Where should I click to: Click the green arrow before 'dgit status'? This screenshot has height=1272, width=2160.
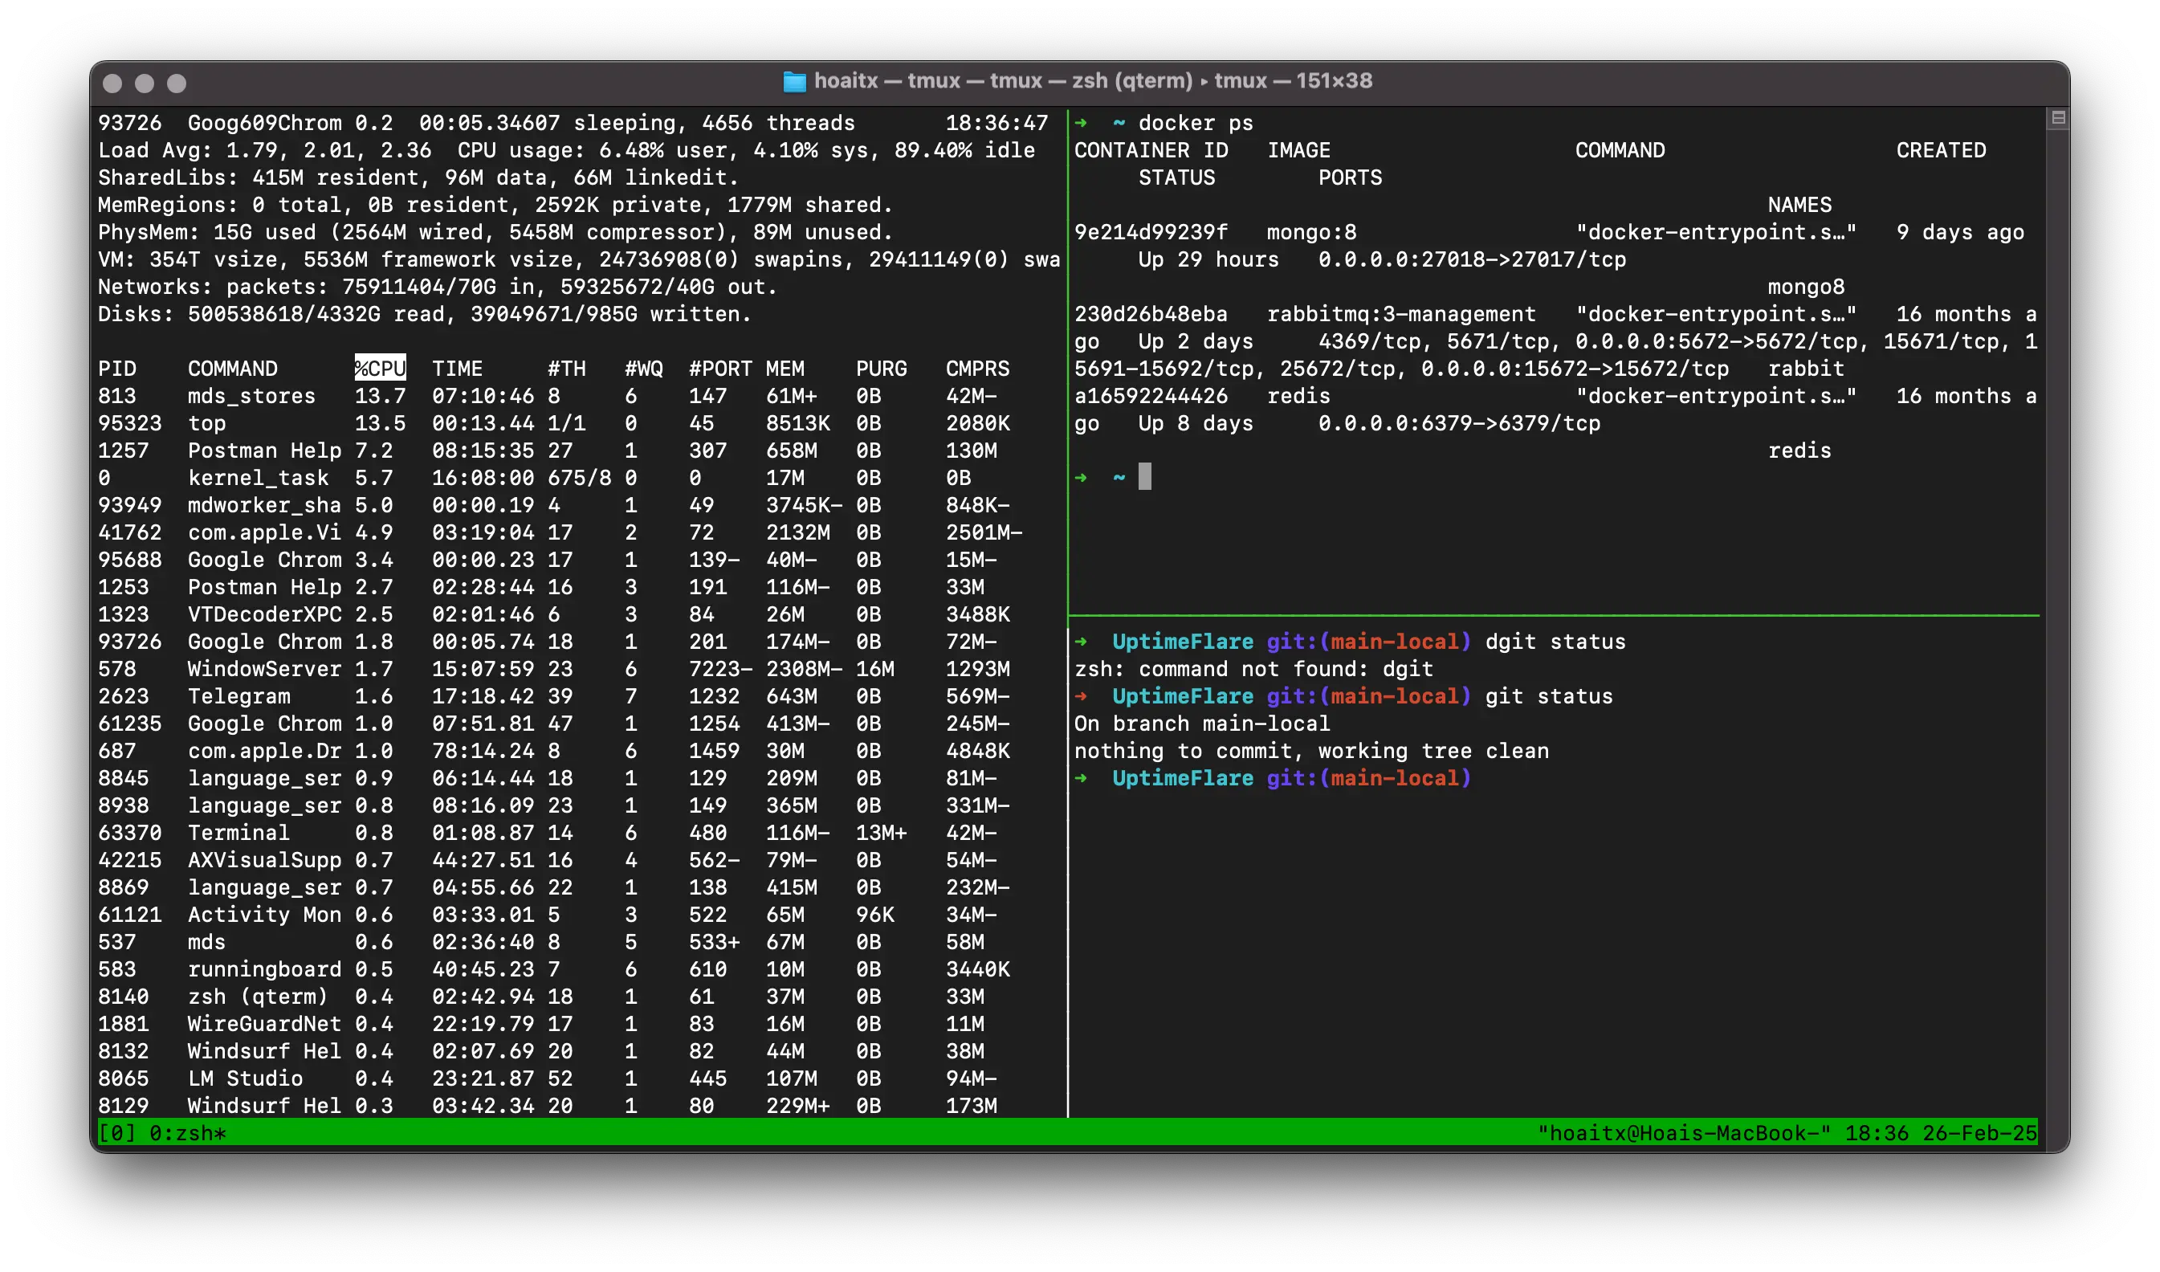(1081, 641)
